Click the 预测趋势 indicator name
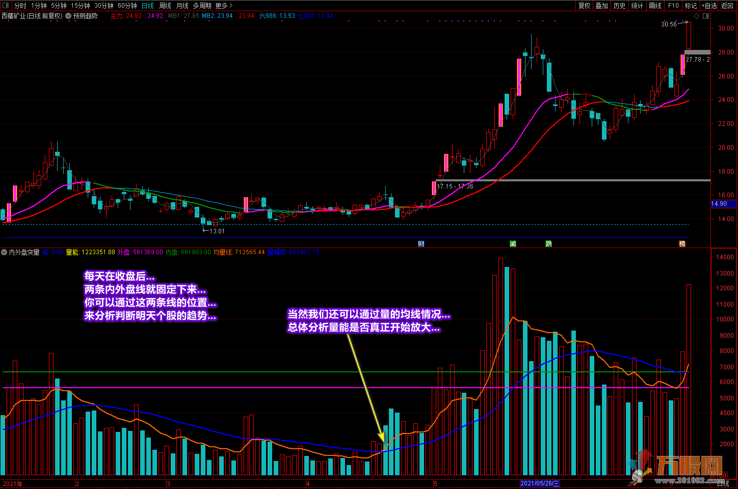This screenshot has height=489, width=738. [x=85, y=16]
